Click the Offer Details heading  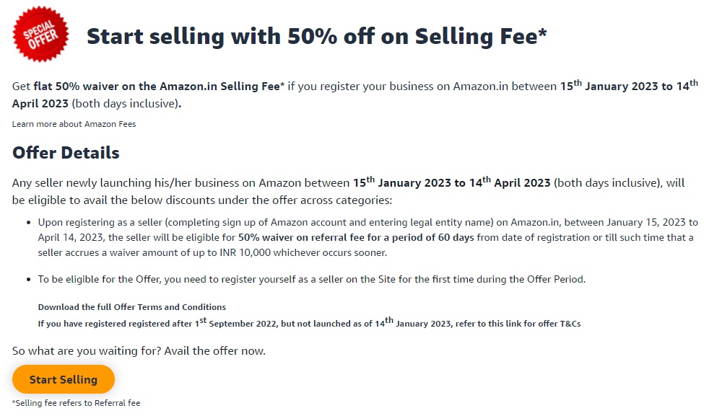click(66, 153)
